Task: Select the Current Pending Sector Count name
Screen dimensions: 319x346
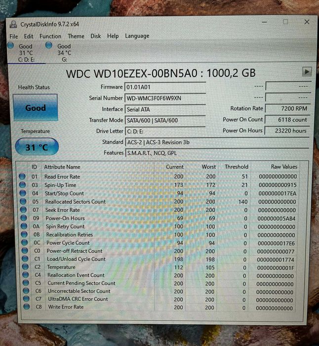Action: 81,283
